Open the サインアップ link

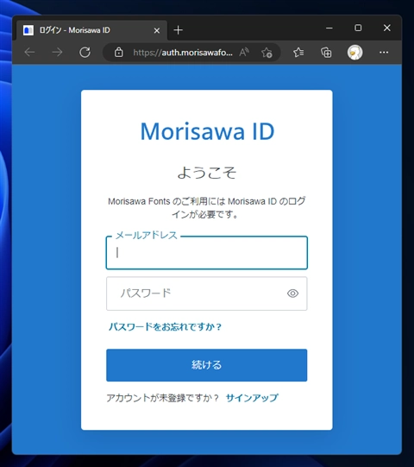click(252, 398)
